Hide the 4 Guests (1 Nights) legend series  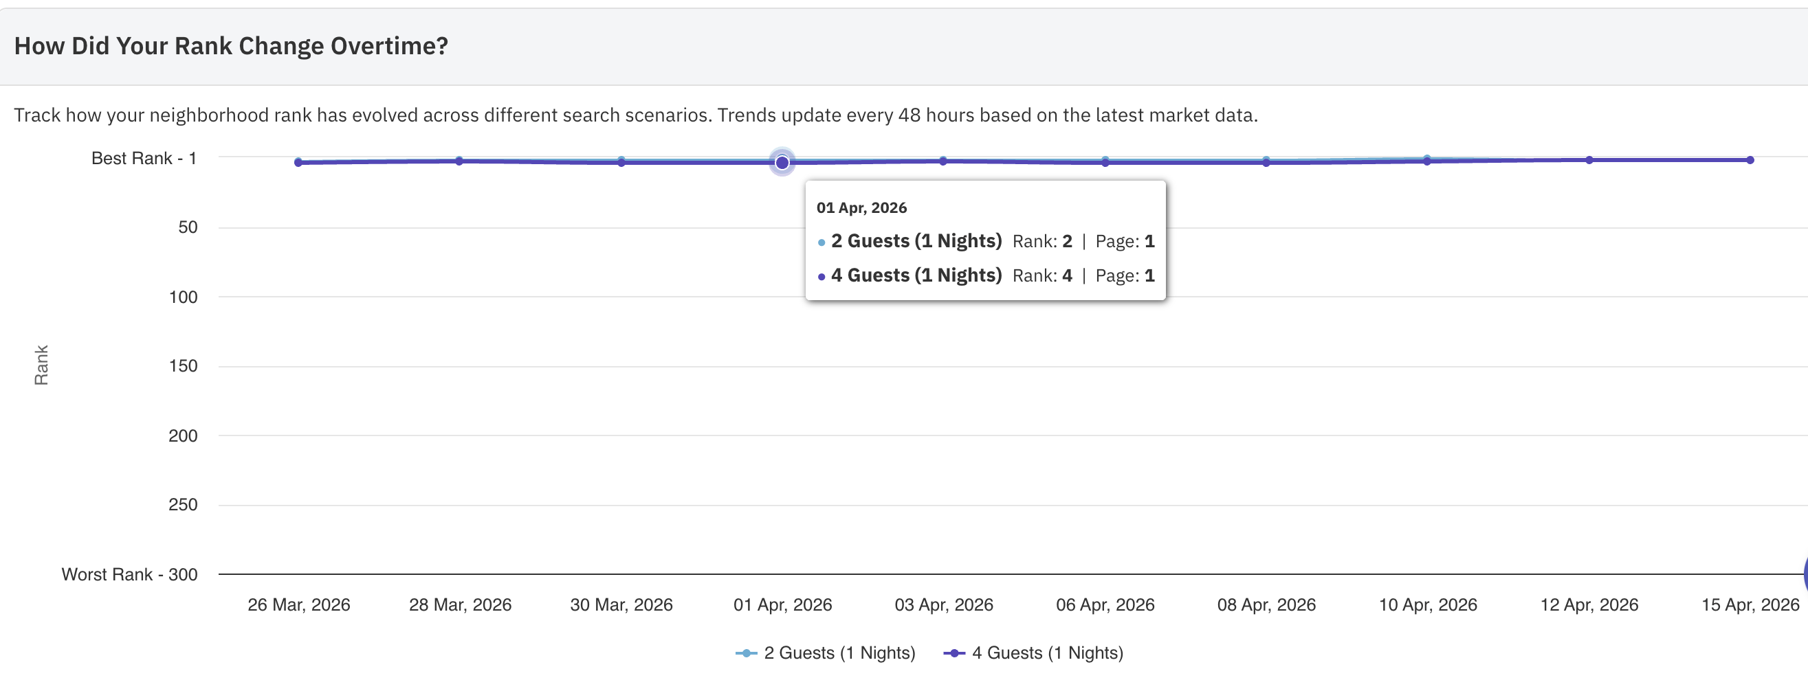(1034, 653)
